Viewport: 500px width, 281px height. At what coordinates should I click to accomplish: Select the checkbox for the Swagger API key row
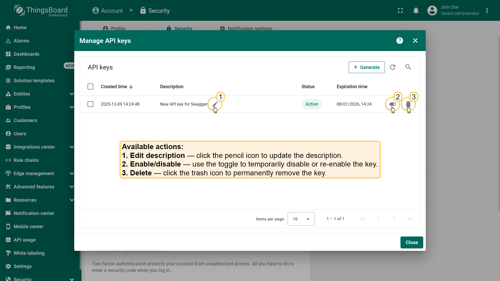(90, 104)
